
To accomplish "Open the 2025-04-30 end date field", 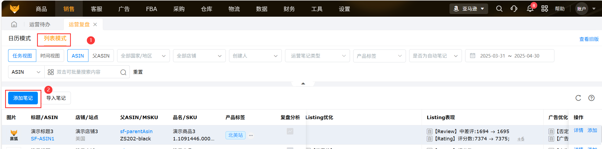I will (x=527, y=56).
